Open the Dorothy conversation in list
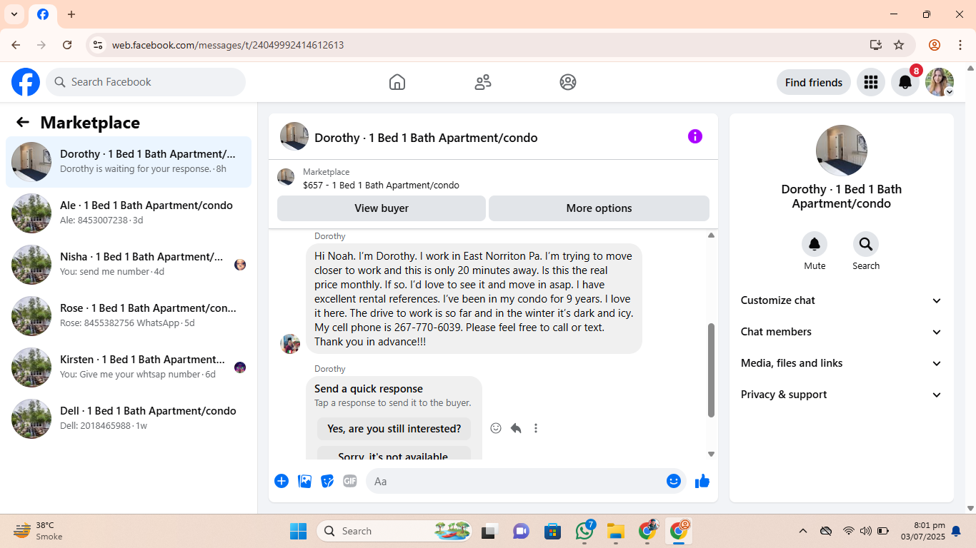The width and height of the screenshot is (976, 548). (x=129, y=162)
